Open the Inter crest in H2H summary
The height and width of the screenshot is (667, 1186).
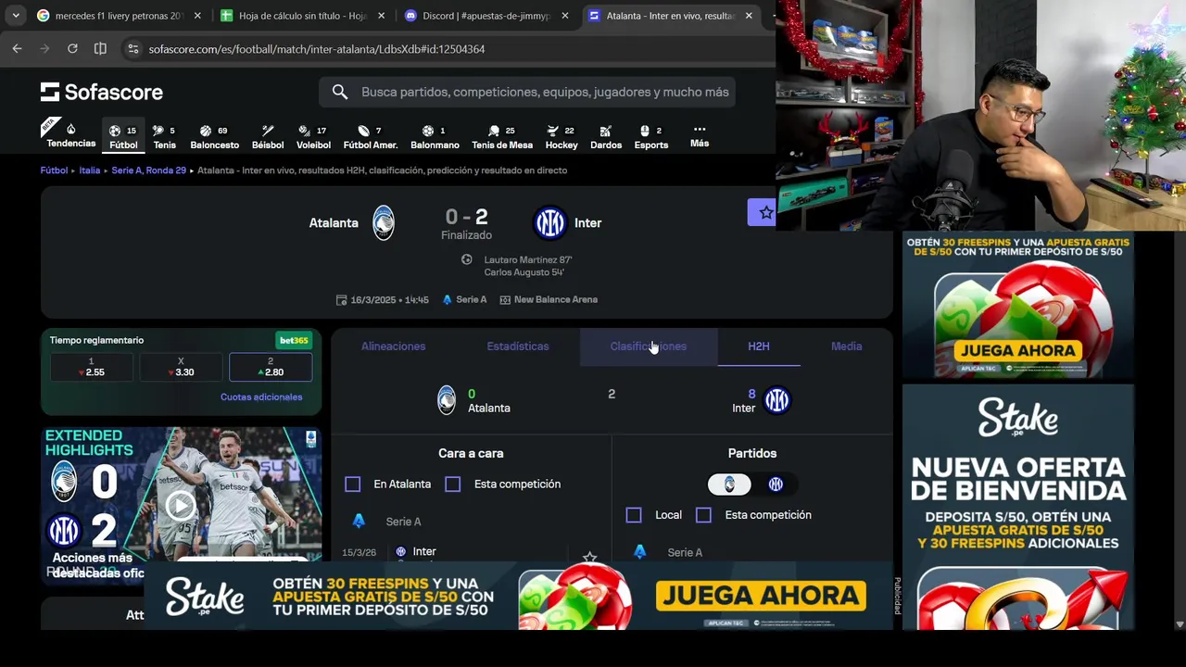coord(776,400)
